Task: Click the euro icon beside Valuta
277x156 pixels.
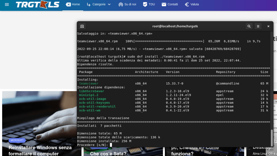Action: click(x=187, y=5)
